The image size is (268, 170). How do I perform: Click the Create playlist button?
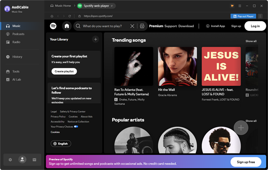[64, 71]
